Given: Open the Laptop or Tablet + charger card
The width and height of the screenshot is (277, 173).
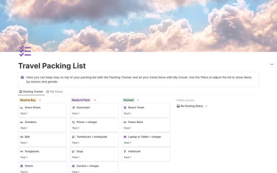Looking at the screenshot, I should coord(146,140).
